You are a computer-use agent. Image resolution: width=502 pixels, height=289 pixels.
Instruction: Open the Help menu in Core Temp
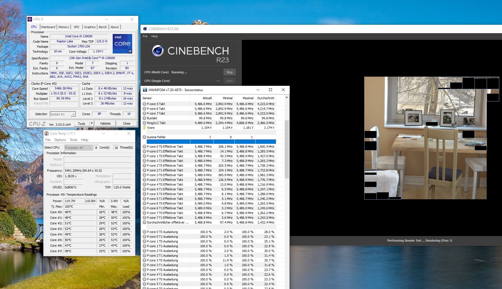85,140
